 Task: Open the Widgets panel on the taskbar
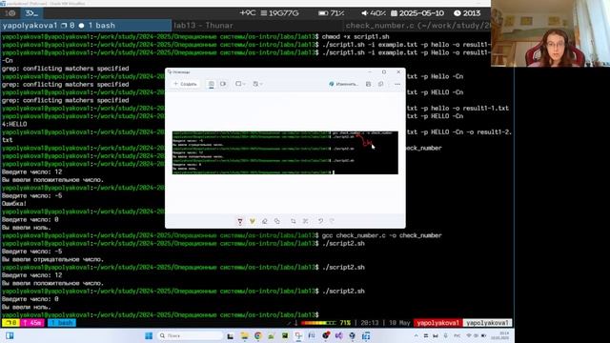tap(10, 335)
